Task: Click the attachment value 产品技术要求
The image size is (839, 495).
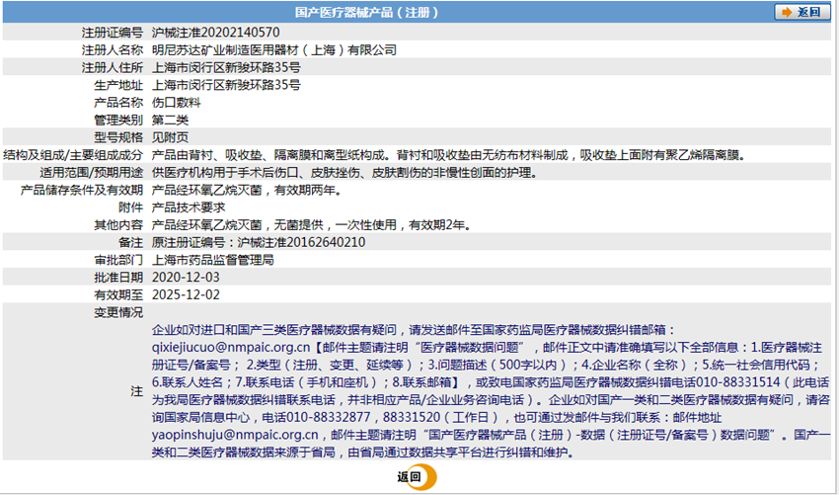Action: (x=189, y=207)
